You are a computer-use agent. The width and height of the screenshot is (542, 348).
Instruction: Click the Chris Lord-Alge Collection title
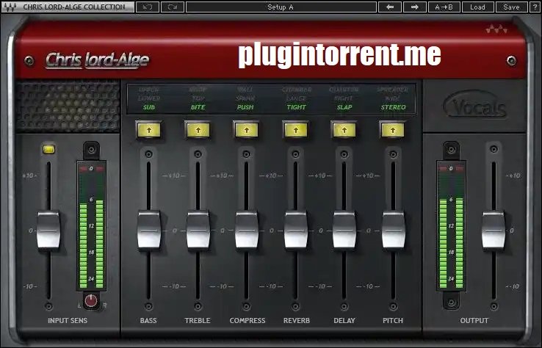pos(74,7)
